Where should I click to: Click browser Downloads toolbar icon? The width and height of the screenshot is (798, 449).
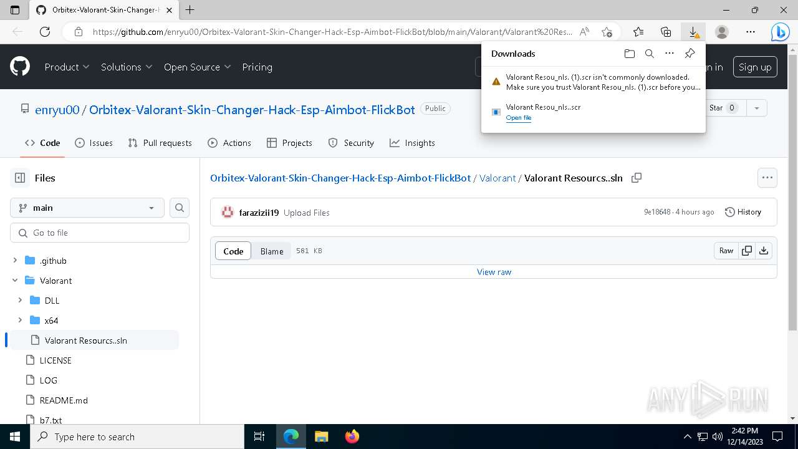point(693,32)
